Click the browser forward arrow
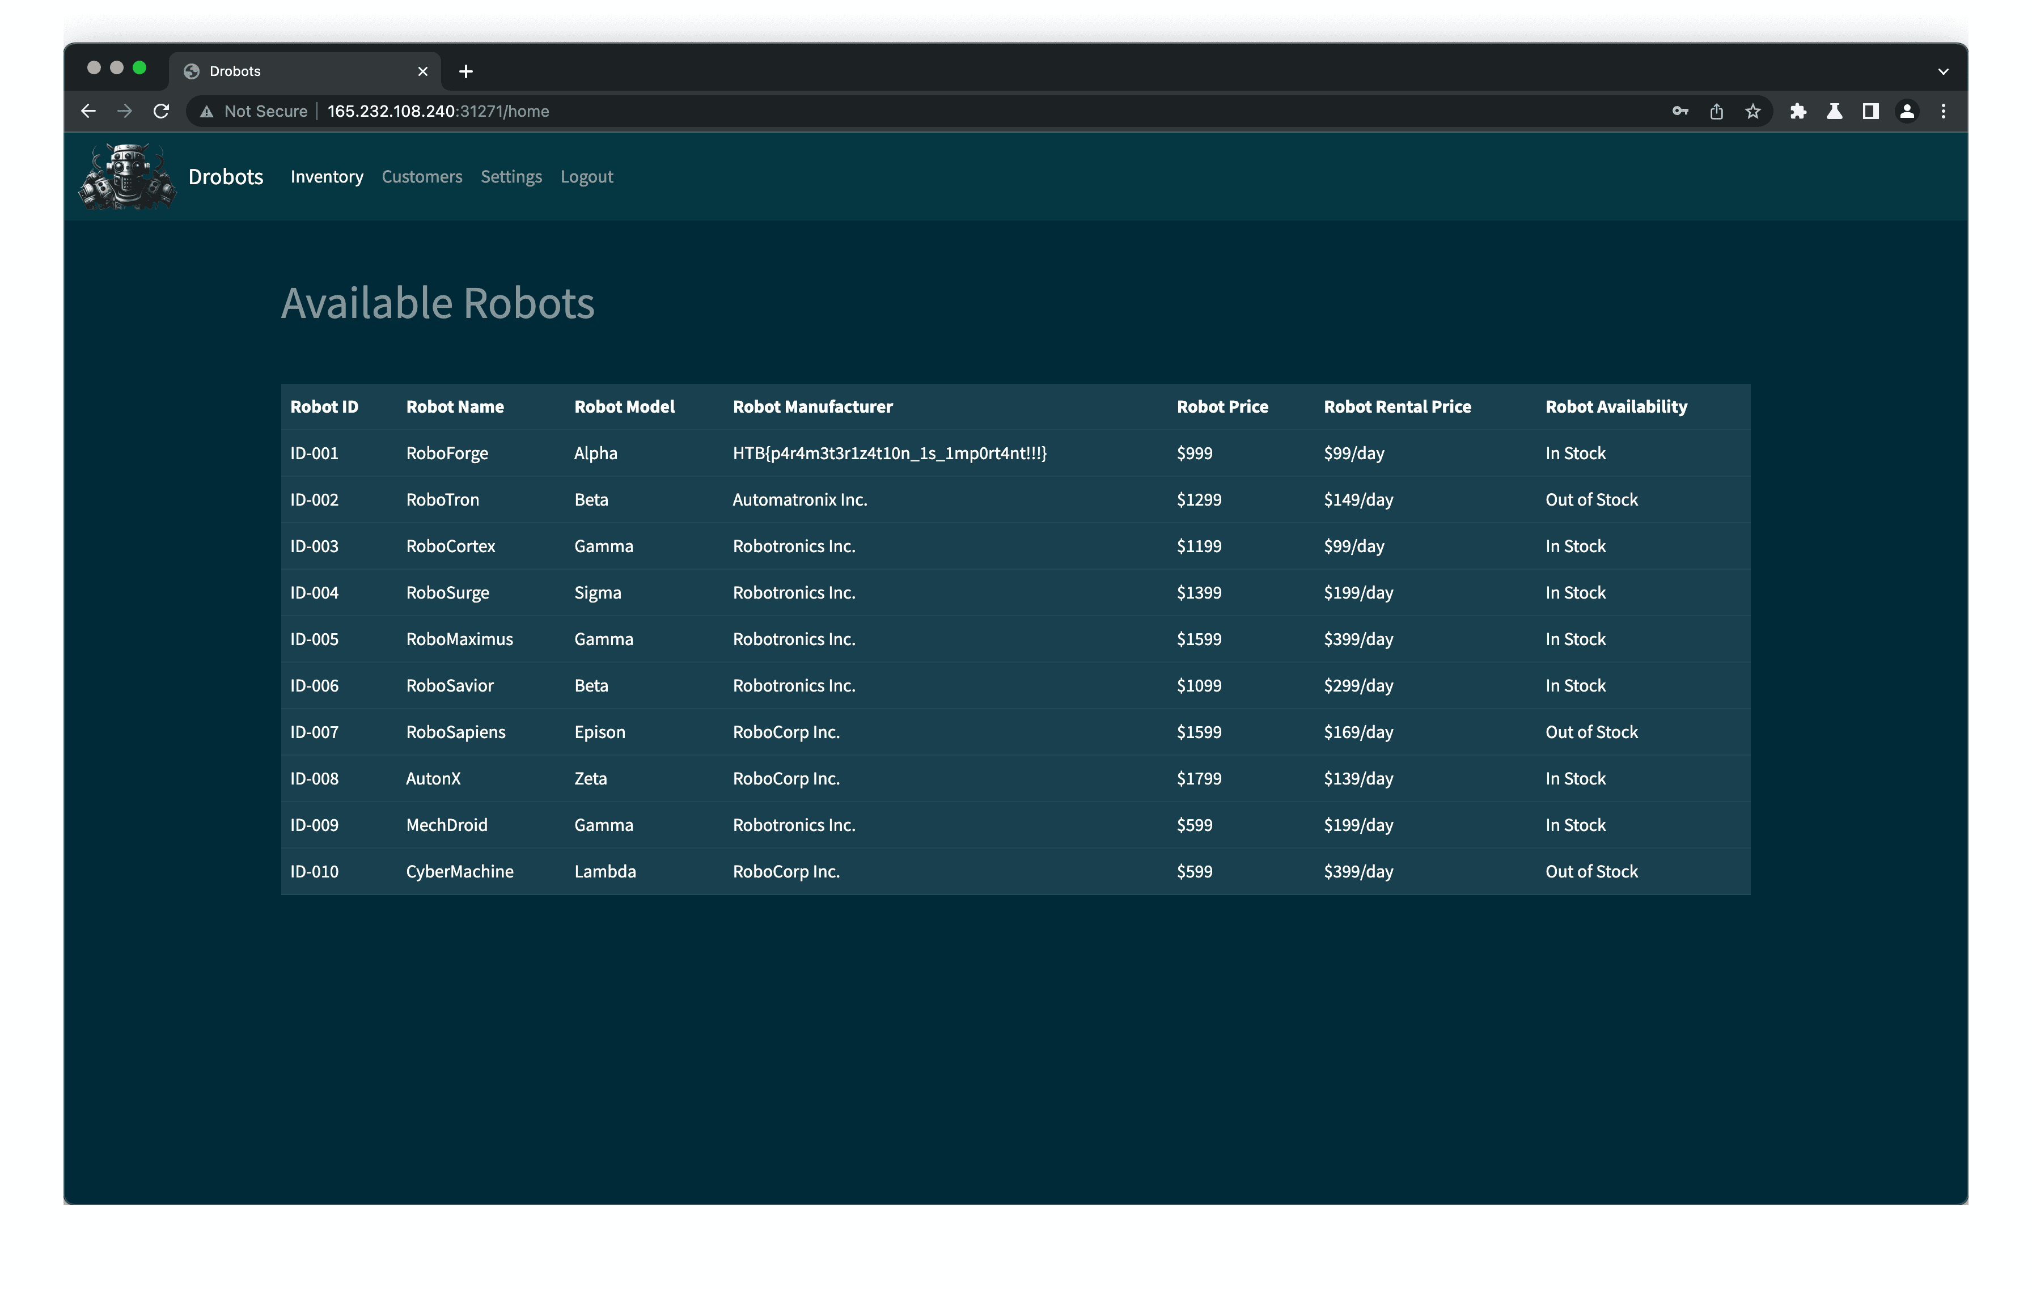This screenshot has height=1289, width=2032. pyautogui.click(x=125, y=111)
